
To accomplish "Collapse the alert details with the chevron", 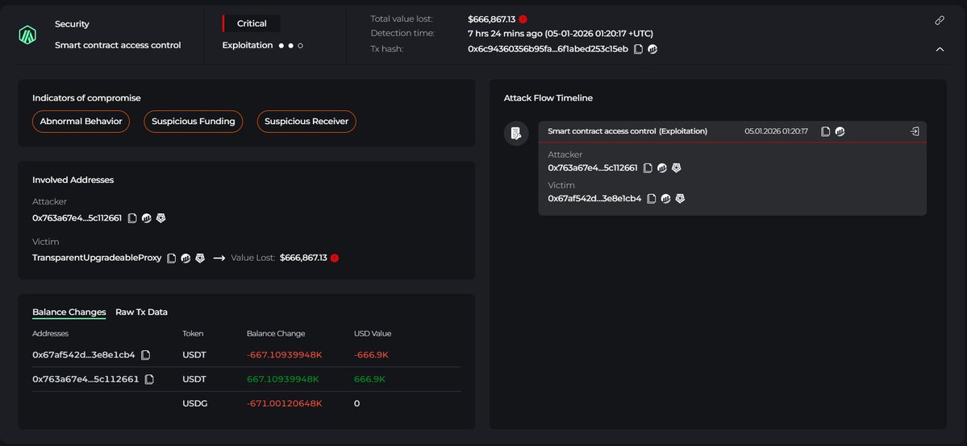I will click(940, 49).
